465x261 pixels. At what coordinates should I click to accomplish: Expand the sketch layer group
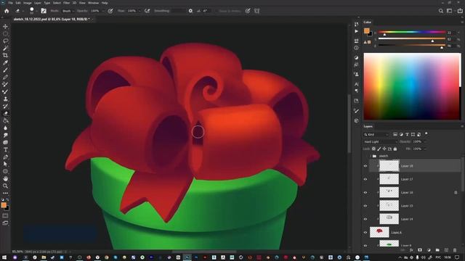click(x=371, y=156)
